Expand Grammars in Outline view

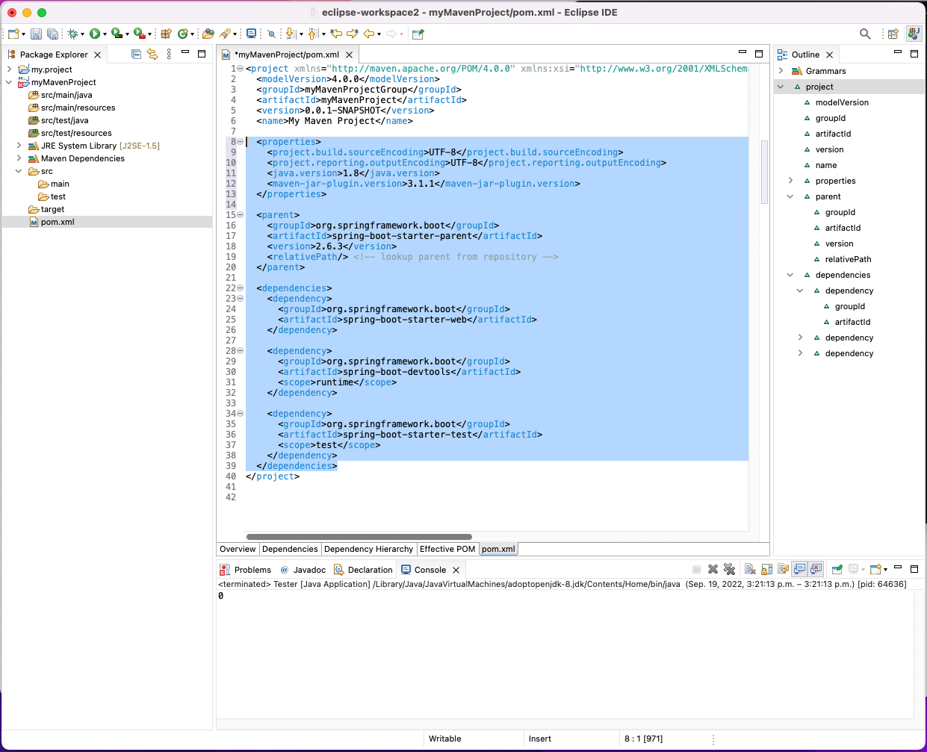point(781,71)
